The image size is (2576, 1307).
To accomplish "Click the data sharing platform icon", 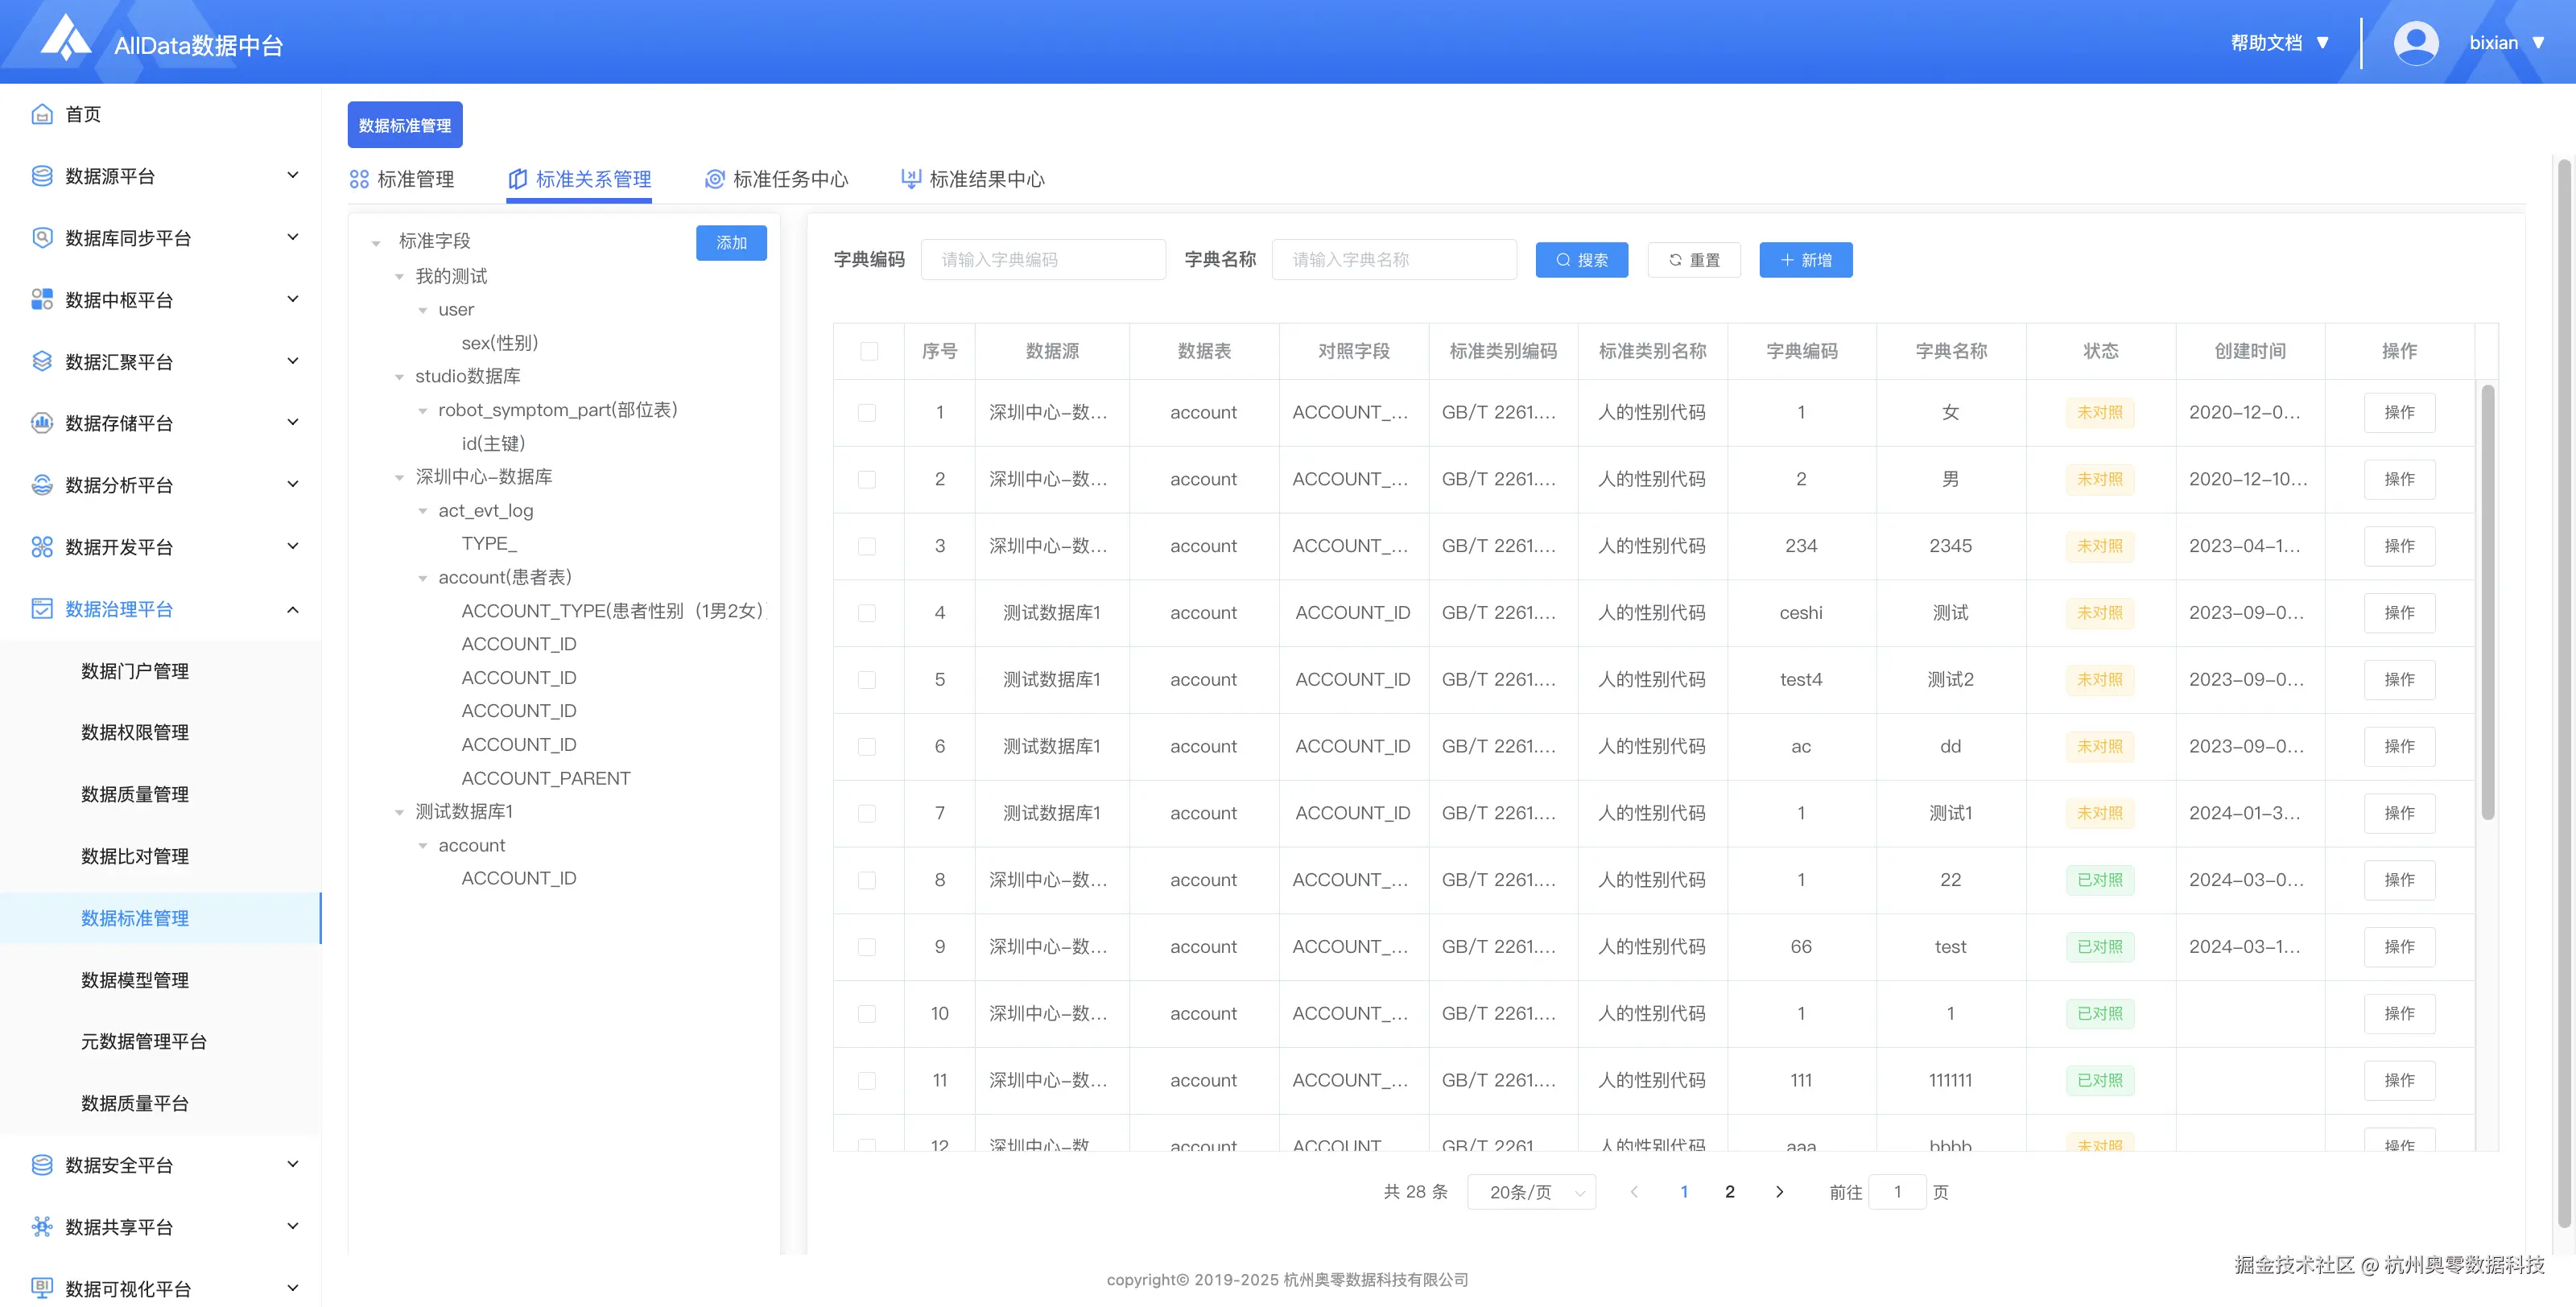I will (x=41, y=1227).
